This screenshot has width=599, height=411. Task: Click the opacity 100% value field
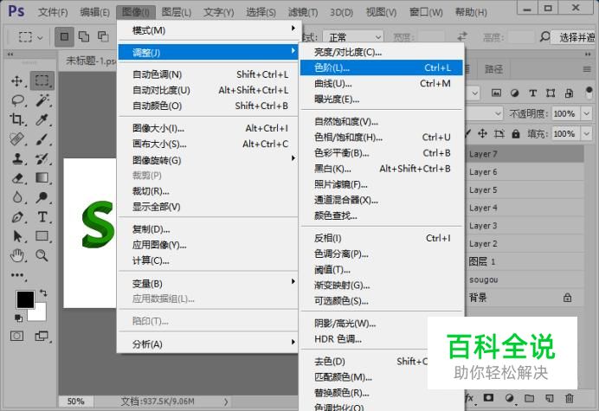point(566,114)
